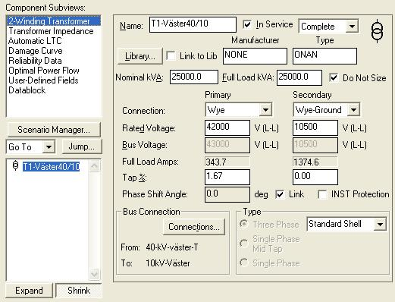Open the Secondary Connection Wye-Ground dropdown
The image size is (395, 302).
(x=353, y=110)
